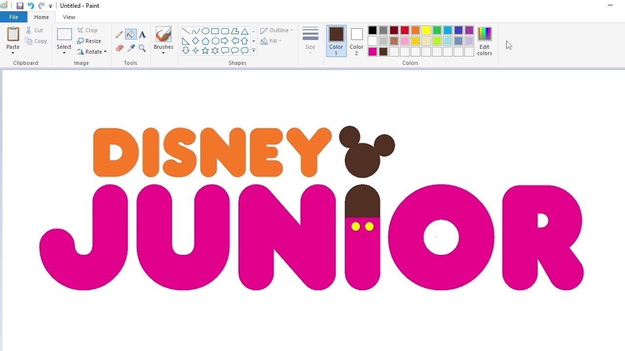Open the Paste dropdown arrow

click(13, 53)
